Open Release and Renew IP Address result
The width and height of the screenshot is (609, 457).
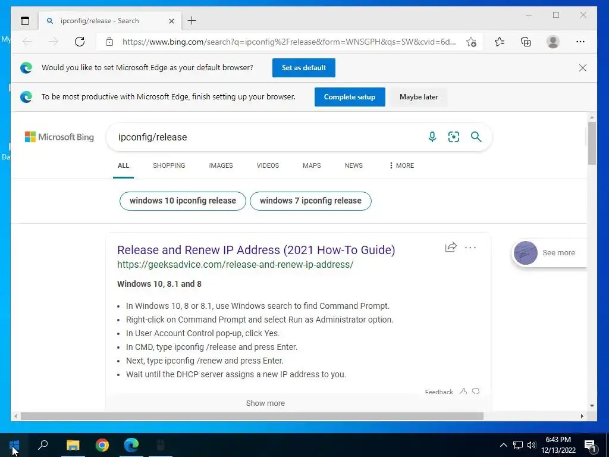(256, 250)
